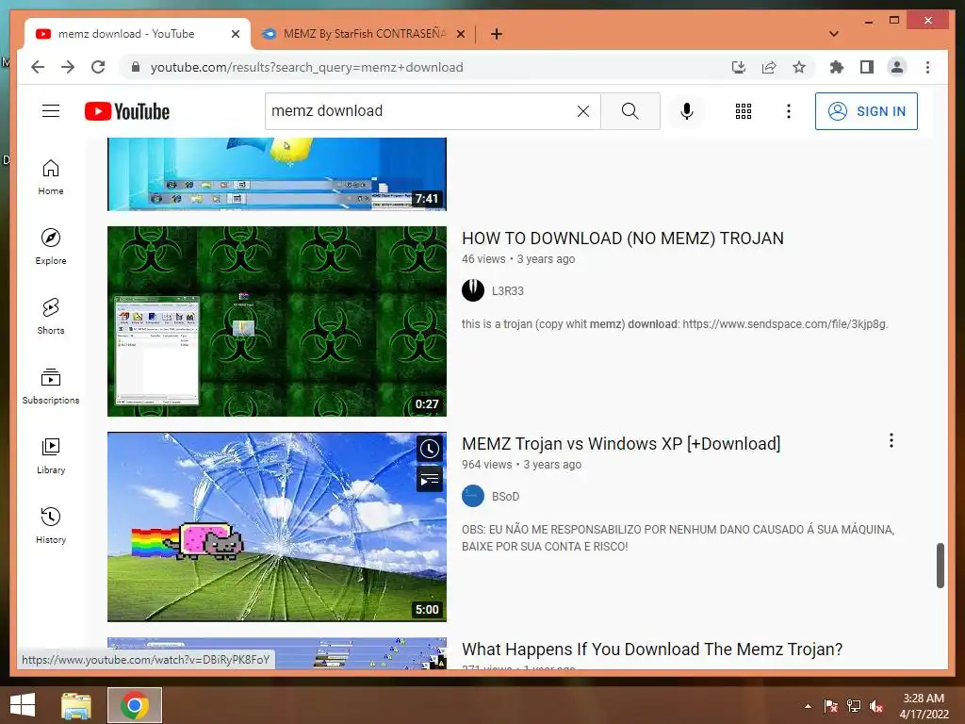
Task: Open Home in sidebar
Action: point(51,177)
